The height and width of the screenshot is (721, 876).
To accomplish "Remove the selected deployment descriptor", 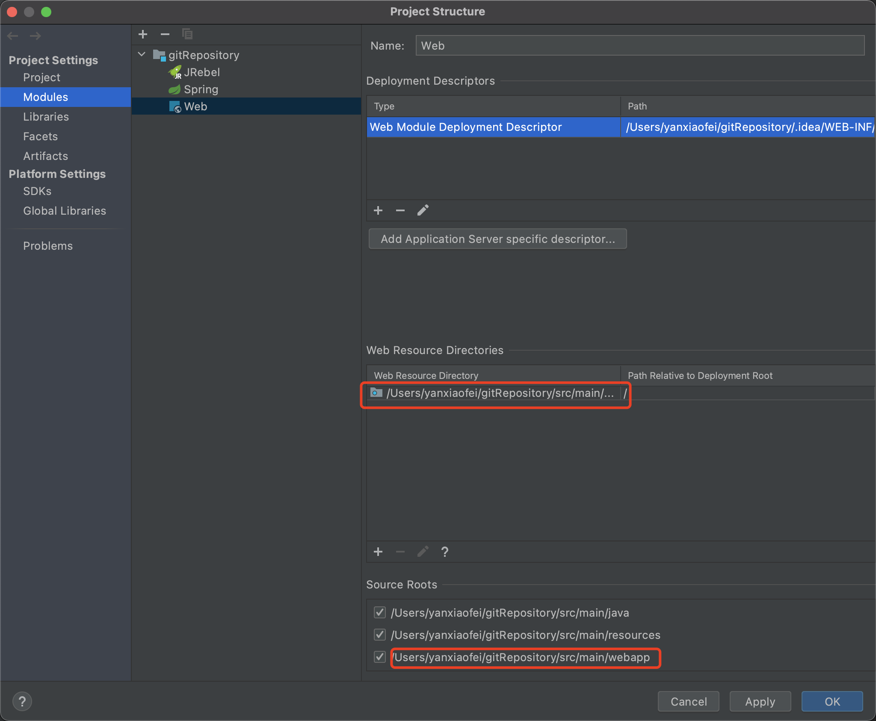I will [400, 210].
